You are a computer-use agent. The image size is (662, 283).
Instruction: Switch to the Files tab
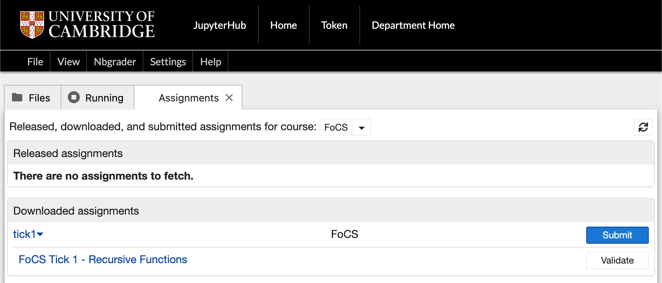39,98
